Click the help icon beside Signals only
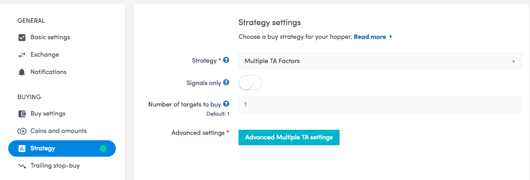The height and width of the screenshot is (180, 530). [x=227, y=82]
